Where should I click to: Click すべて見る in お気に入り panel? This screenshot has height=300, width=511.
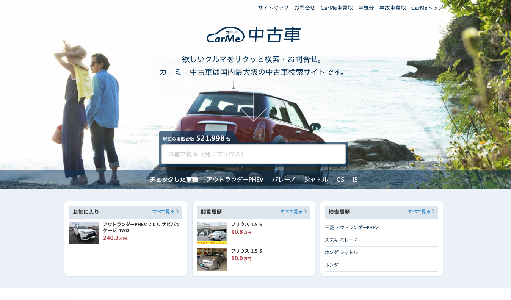(166, 211)
